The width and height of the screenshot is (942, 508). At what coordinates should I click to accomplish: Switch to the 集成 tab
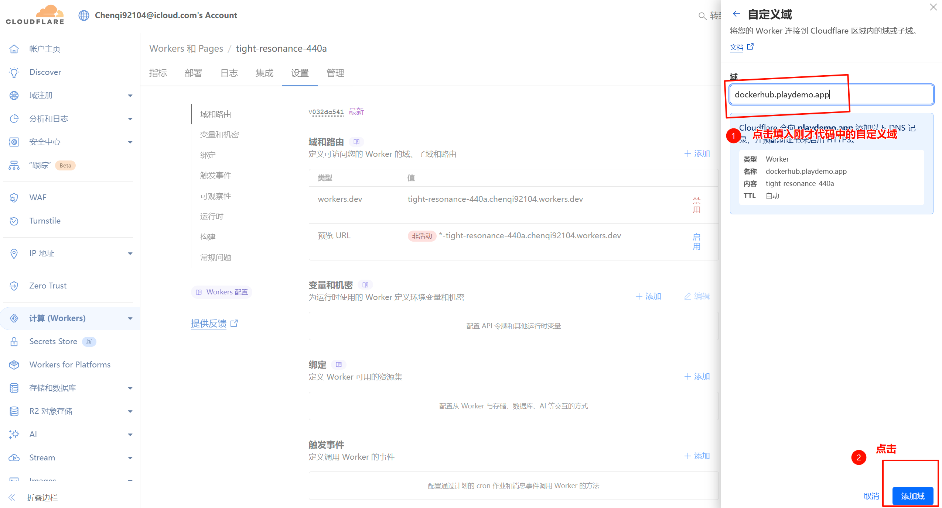click(x=264, y=73)
